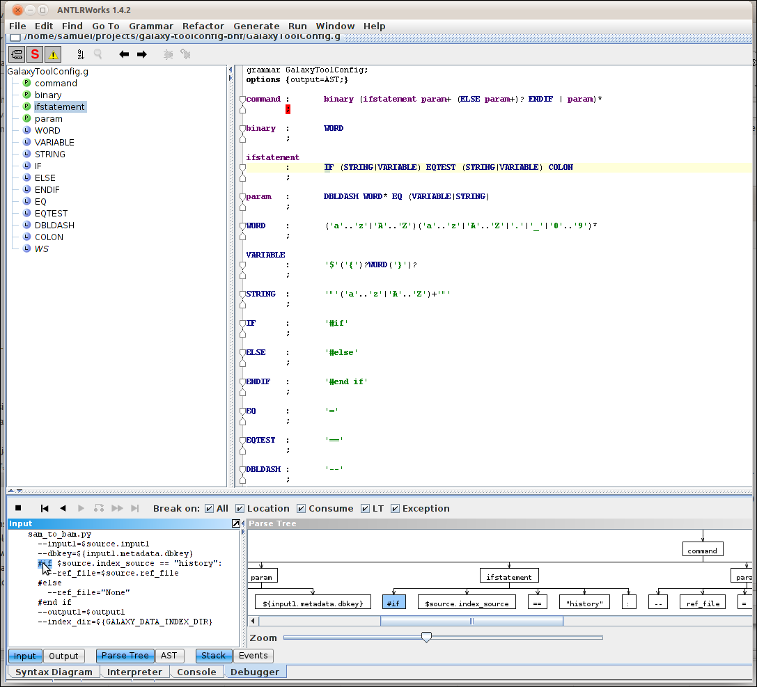The height and width of the screenshot is (687, 757).
Task: Toggle the Break on Consume checkbox
Action: click(x=301, y=509)
